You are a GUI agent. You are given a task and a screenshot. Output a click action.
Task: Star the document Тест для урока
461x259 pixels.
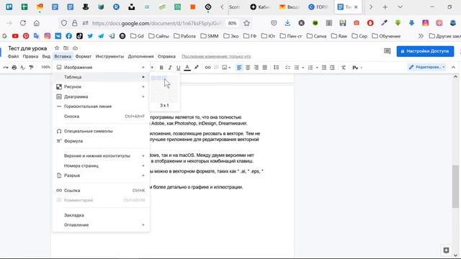click(x=57, y=48)
